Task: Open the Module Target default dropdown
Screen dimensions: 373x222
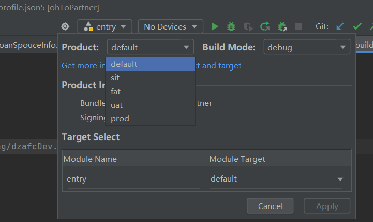Action: (277, 179)
